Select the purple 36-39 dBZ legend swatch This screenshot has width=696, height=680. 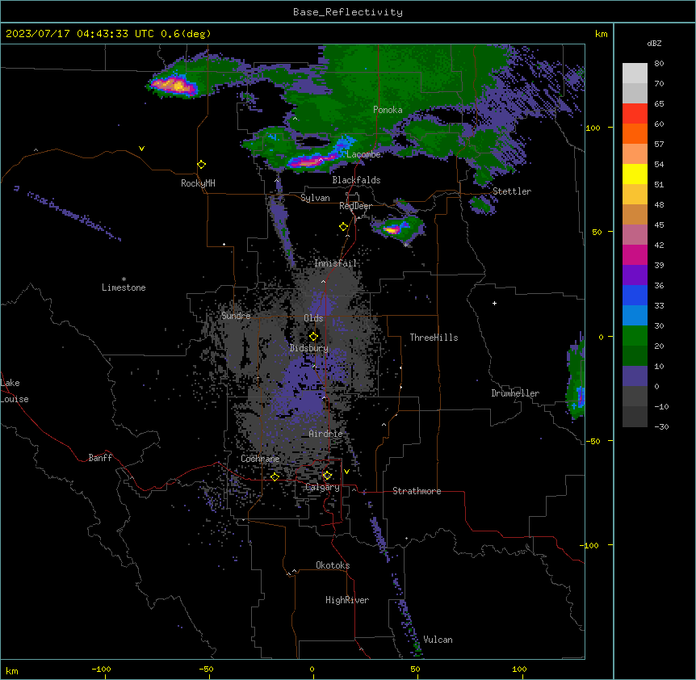click(x=635, y=275)
